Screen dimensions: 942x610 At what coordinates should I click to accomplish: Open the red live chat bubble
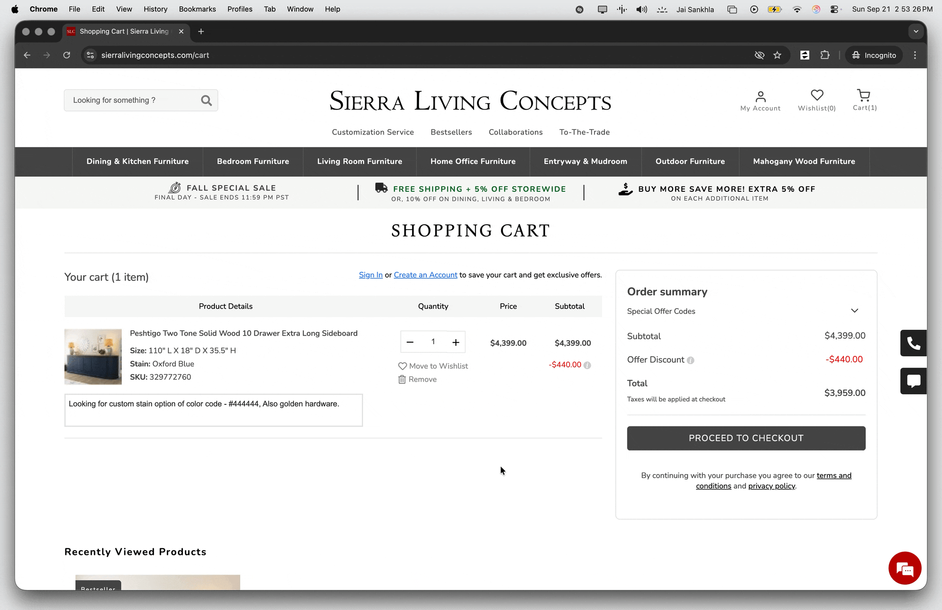click(x=905, y=568)
